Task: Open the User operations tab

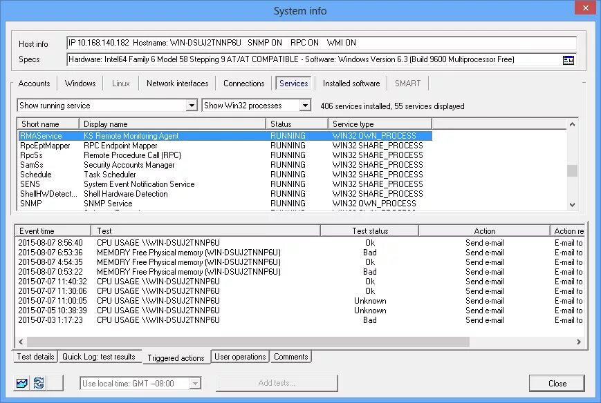Action: [x=240, y=357]
